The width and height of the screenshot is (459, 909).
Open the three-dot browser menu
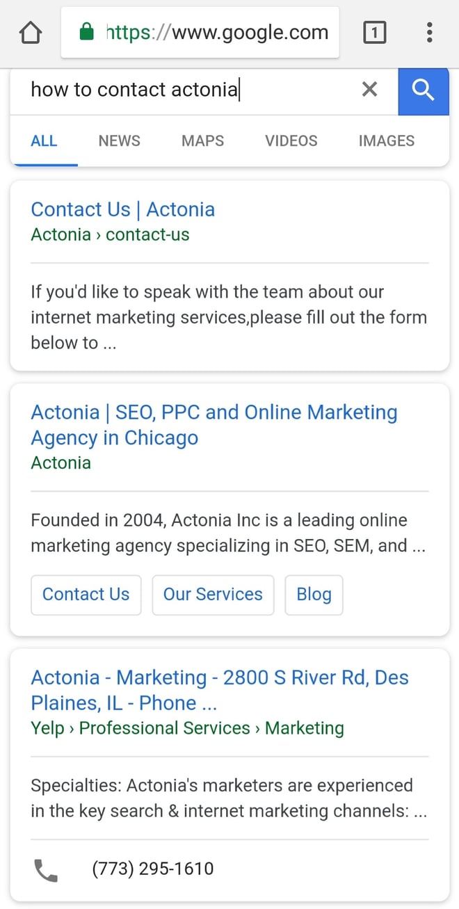pyautogui.click(x=429, y=33)
